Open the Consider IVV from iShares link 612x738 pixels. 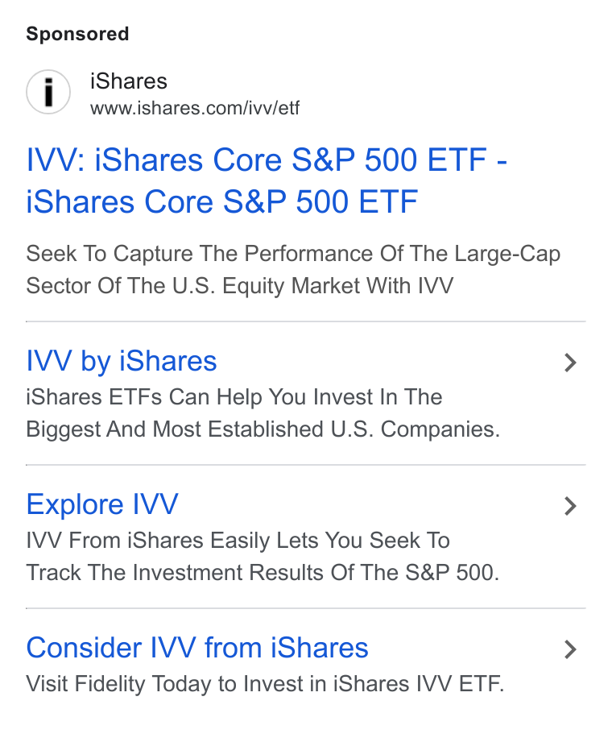coord(197,648)
